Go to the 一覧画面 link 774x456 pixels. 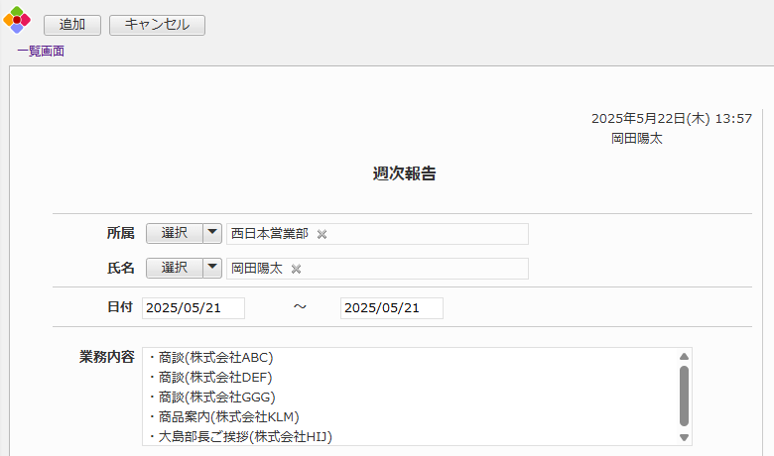coord(41,52)
